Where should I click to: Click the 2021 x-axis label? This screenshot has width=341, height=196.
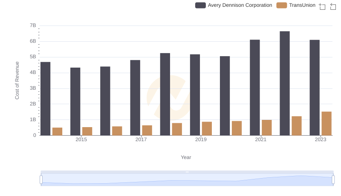tap(261, 139)
